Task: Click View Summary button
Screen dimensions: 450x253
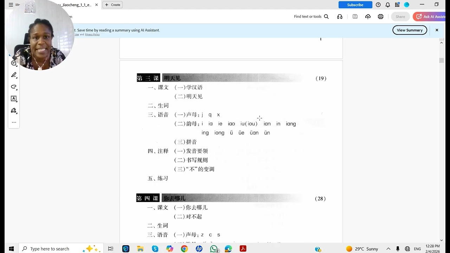Action: (x=410, y=30)
